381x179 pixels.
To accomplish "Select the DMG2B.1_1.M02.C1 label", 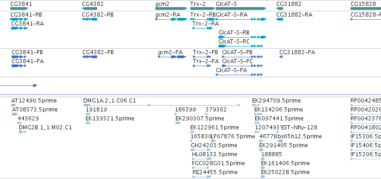I will 45,128.
